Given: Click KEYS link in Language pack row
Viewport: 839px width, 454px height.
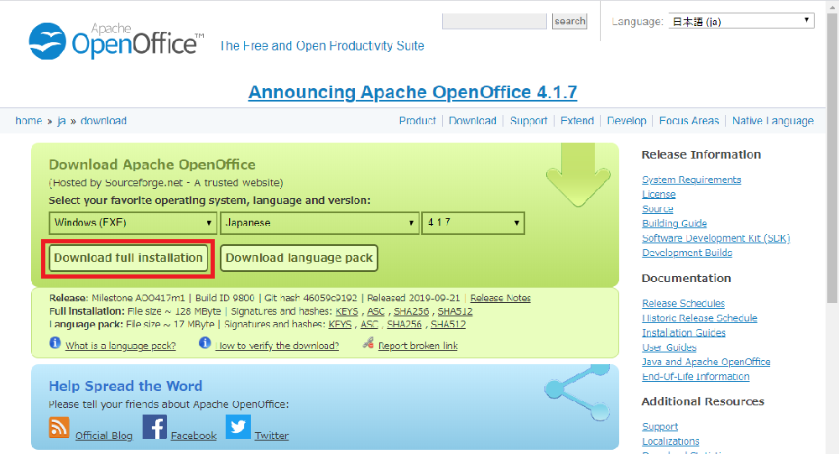Looking at the screenshot, I should point(340,325).
